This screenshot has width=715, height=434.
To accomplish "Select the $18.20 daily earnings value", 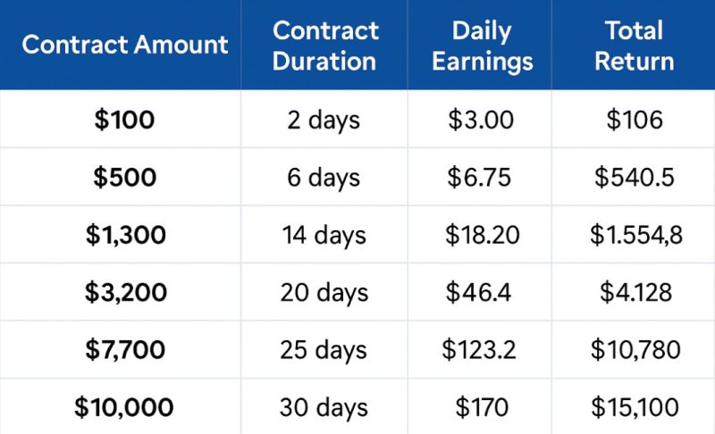I will 480,235.
